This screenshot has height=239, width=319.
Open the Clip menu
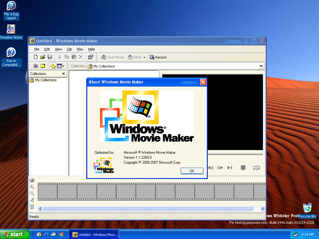pyautogui.click(x=69, y=49)
